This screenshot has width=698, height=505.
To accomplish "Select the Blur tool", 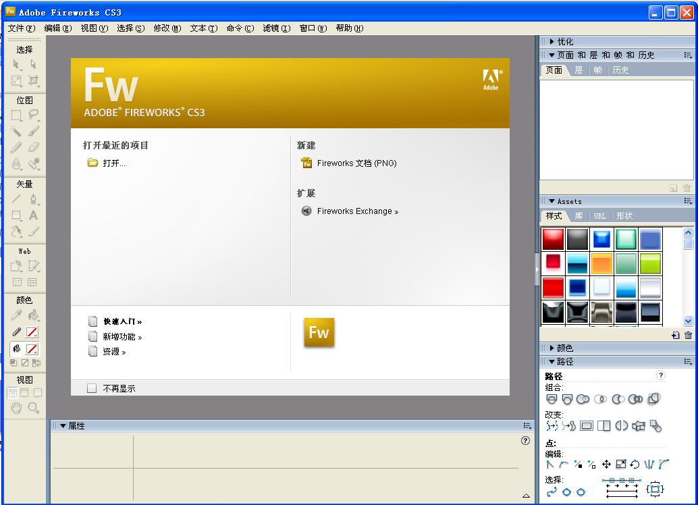I will 16,163.
